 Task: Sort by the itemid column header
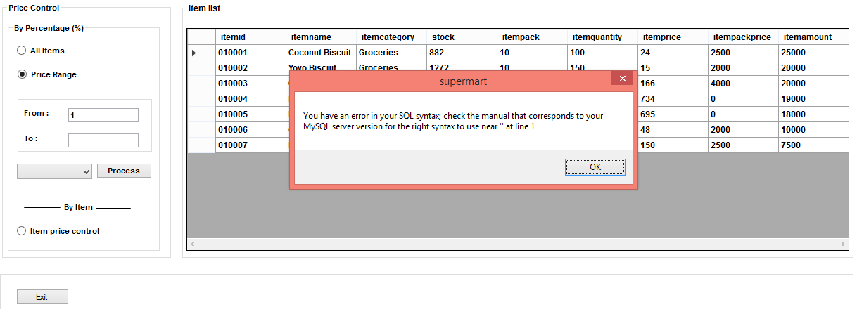[x=250, y=37]
